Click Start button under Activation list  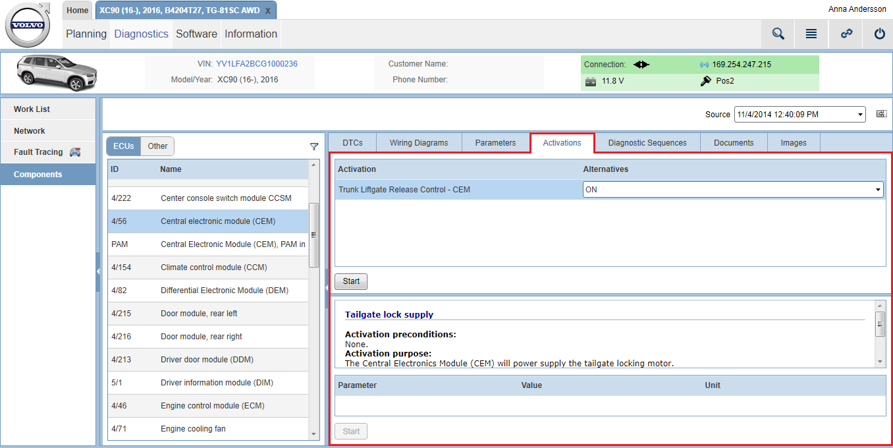pos(351,281)
